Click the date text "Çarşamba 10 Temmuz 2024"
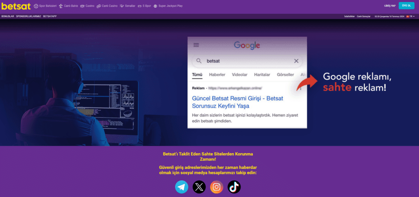419x197 pixels. click(393, 16)
